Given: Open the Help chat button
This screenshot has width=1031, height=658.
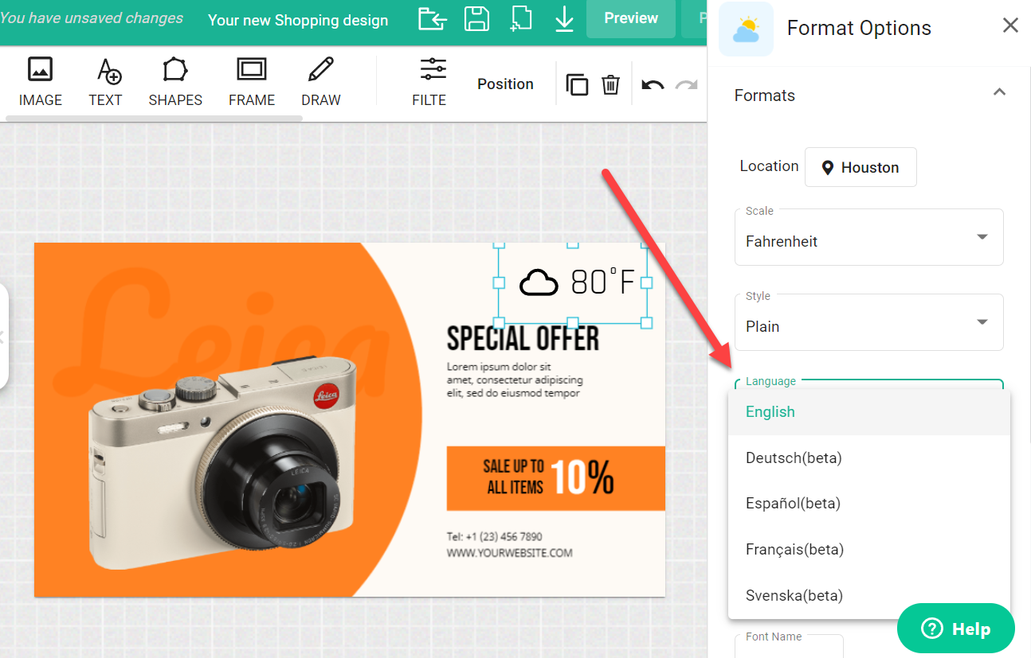Looking at the screenshot, I should (x=956, y=629).
